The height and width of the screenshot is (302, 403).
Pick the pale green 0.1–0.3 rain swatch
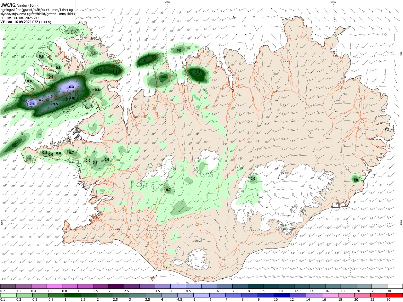click(9, 295)
